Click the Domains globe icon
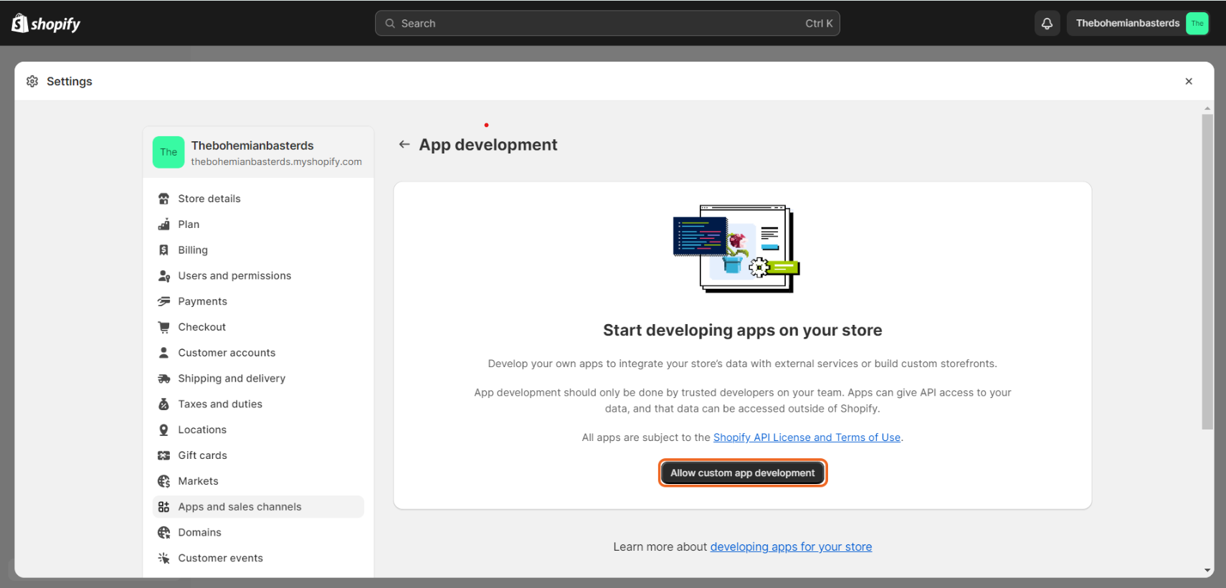 (x=163, y=533)
